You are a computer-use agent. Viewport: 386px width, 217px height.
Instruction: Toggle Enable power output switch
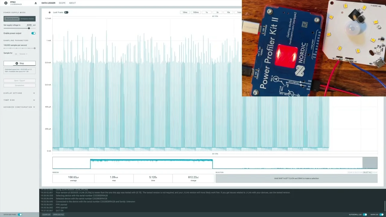pos(33,33)
